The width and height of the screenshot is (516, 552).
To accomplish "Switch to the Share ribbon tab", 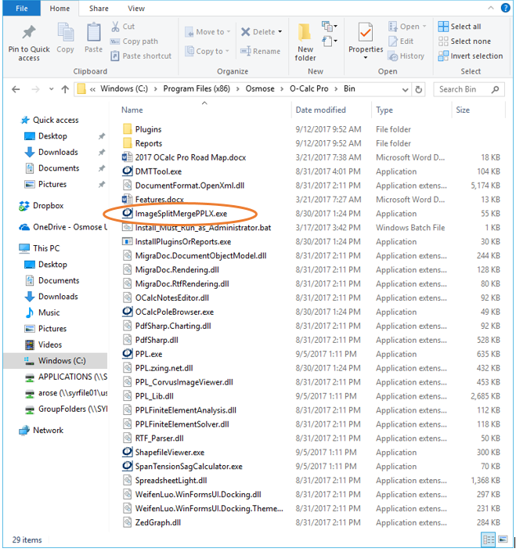I will [99, 9].
